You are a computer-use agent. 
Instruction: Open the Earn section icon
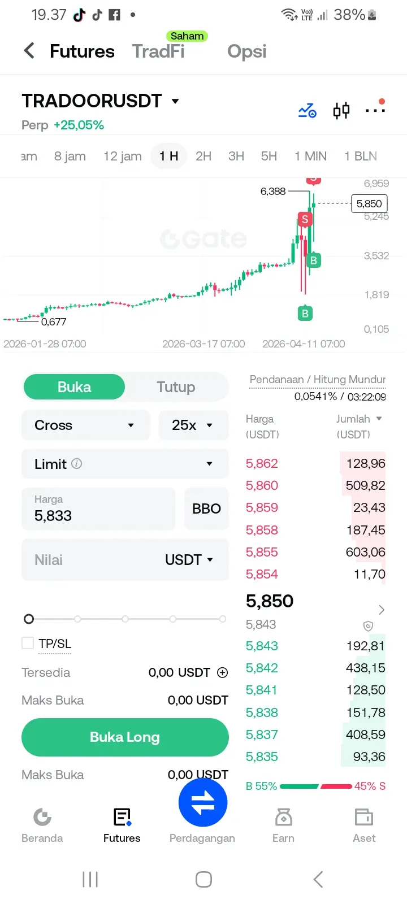[283, 825]
